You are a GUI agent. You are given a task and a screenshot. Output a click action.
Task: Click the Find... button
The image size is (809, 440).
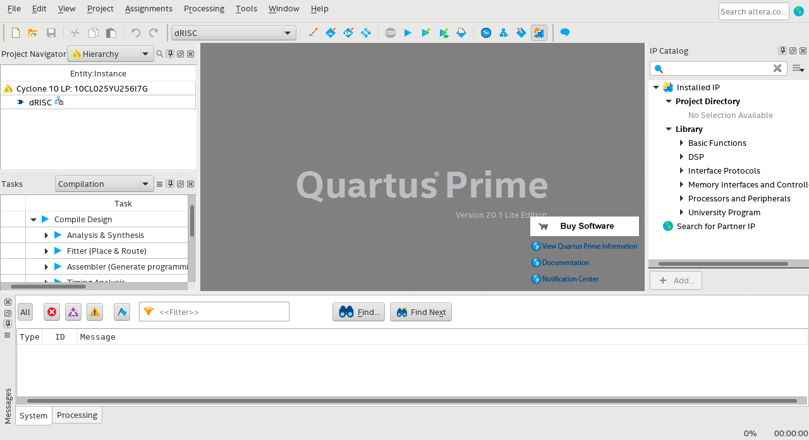click(x=359, y=312)
